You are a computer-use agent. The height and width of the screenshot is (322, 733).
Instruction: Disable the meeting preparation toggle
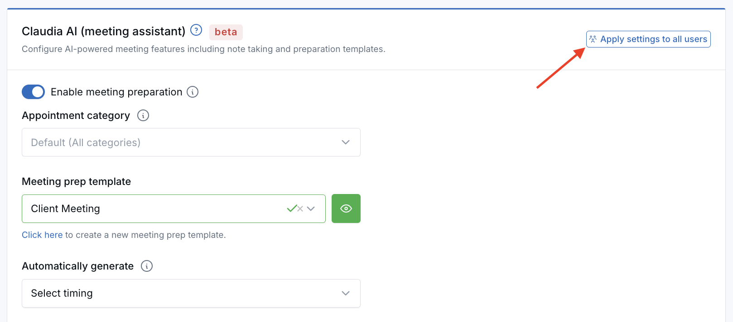click(x=33, y=92)
